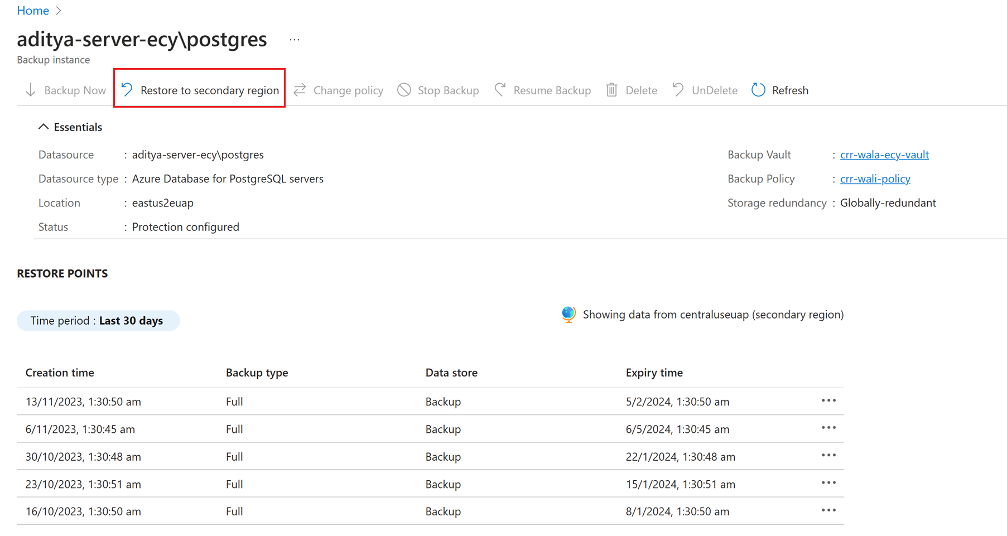Collapse the Essentials section
The width and height of the screenshot is (1007, 536).
(44, 127)
